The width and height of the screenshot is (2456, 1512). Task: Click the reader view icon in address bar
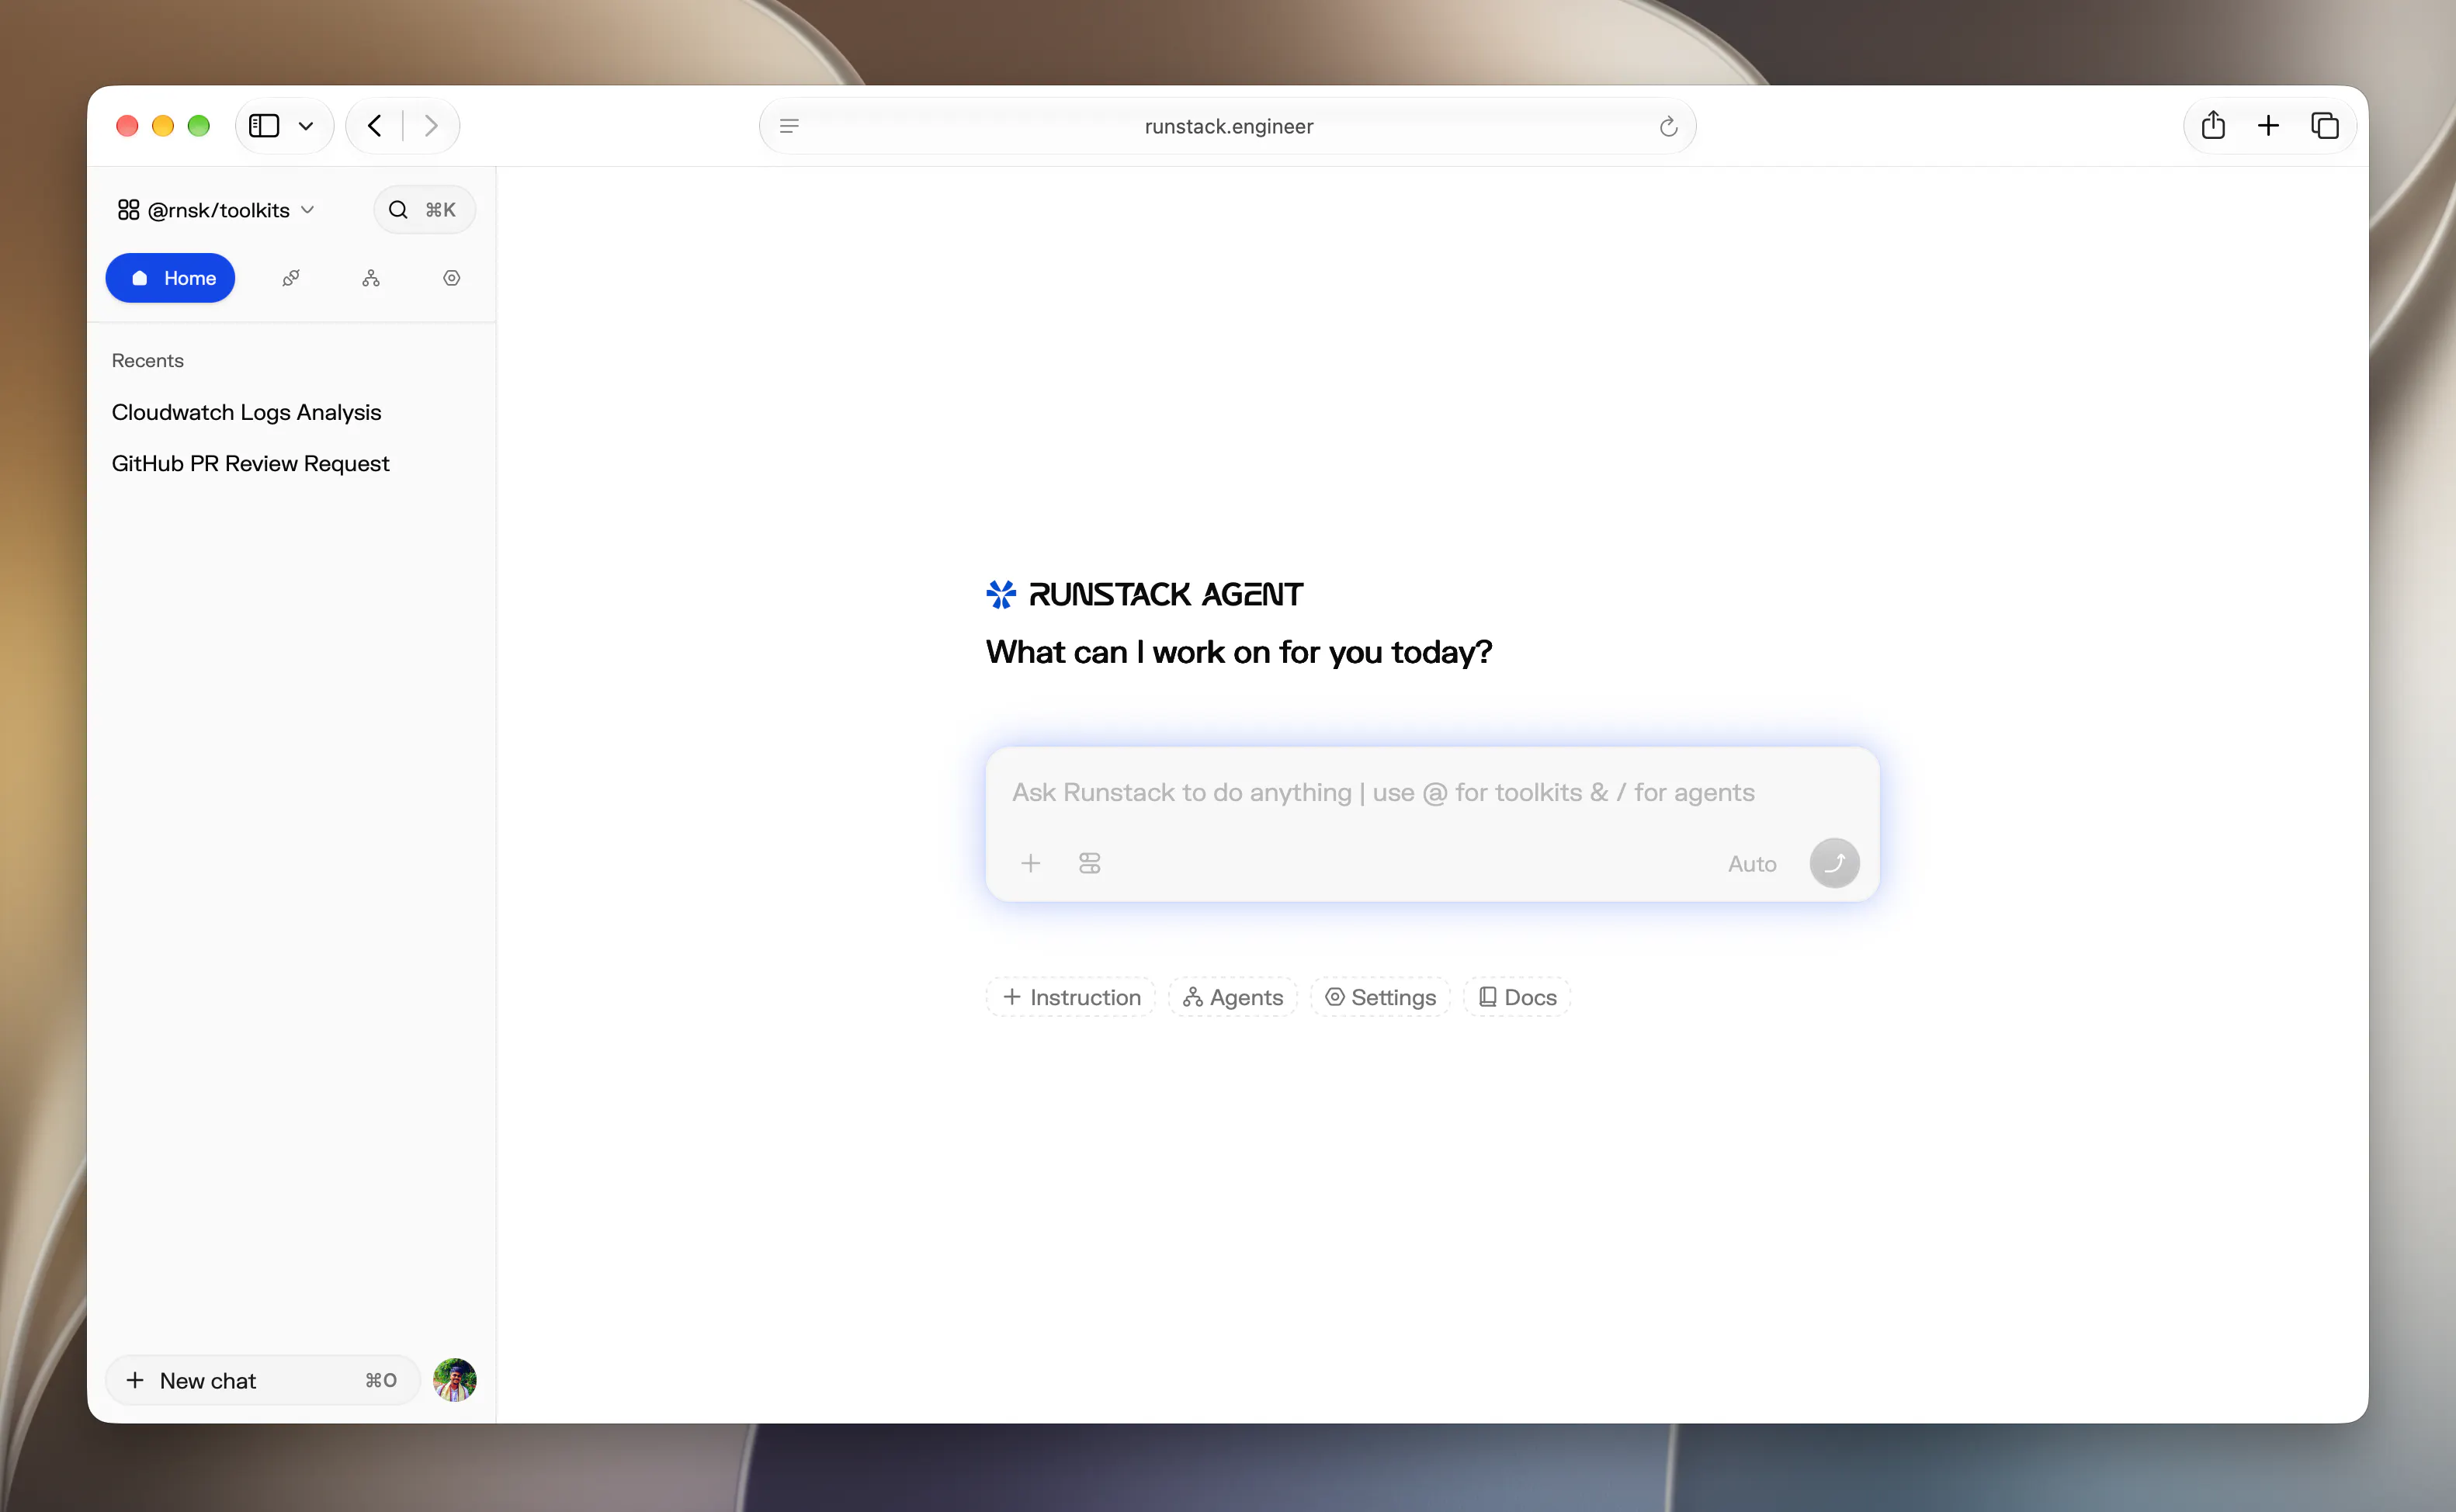(x=789, y=126)
